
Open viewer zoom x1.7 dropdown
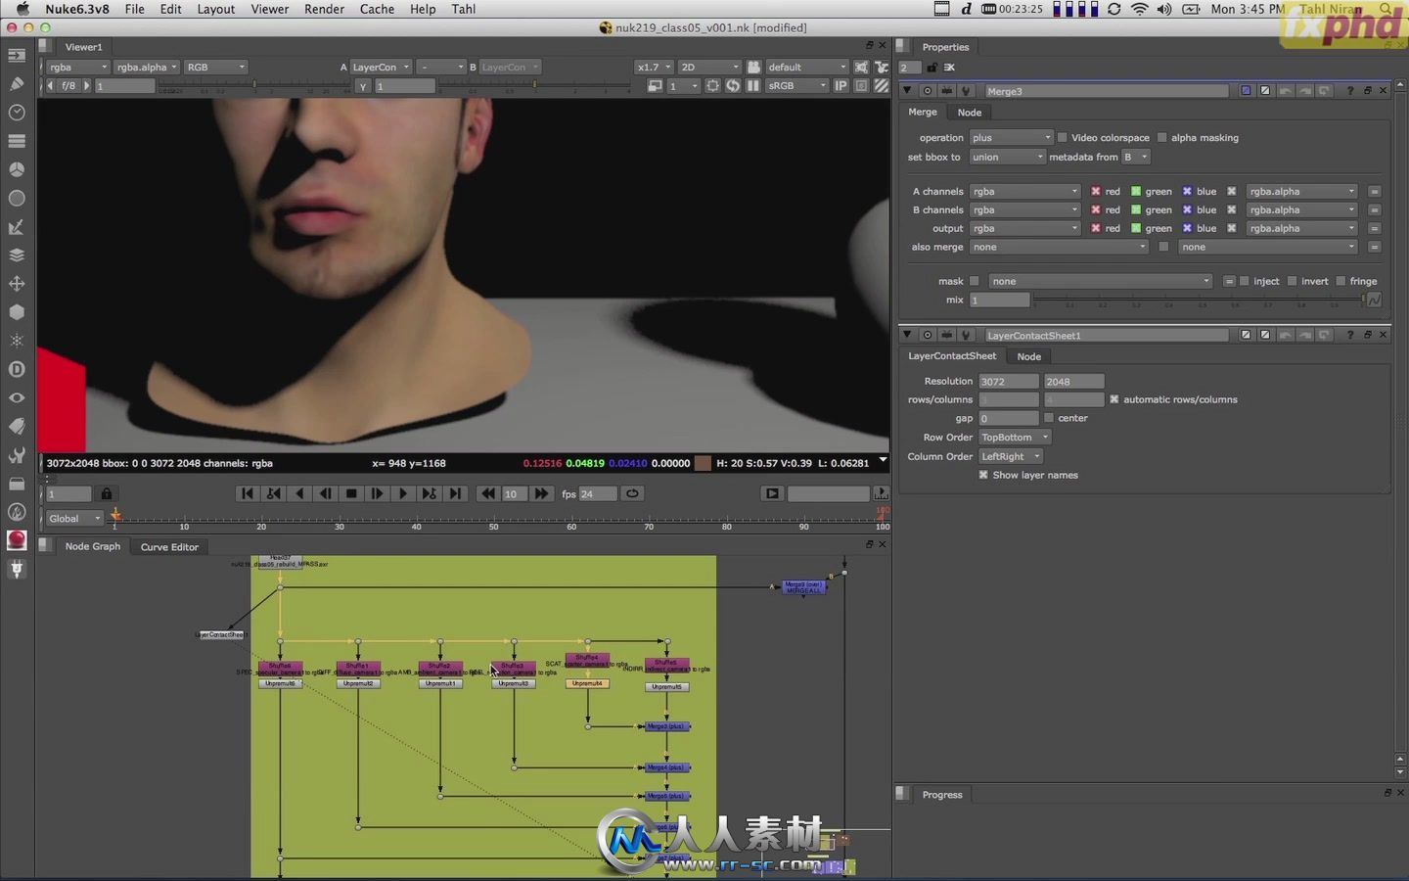coord(655,68)
